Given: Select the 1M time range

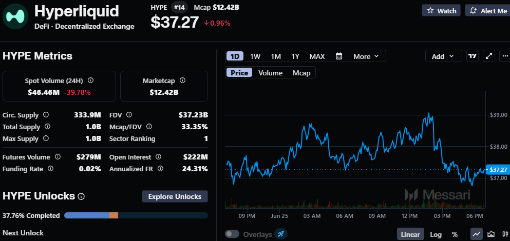Looking at the screenshot, I should click(x=275, y=56).
